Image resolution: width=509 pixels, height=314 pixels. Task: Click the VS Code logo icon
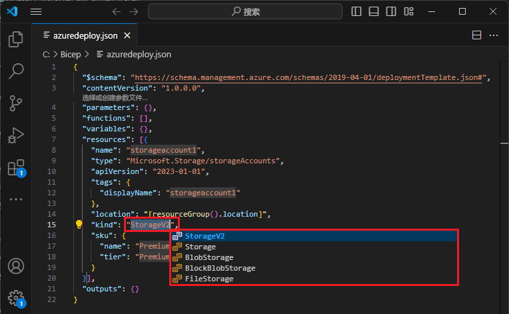point(12,12)
